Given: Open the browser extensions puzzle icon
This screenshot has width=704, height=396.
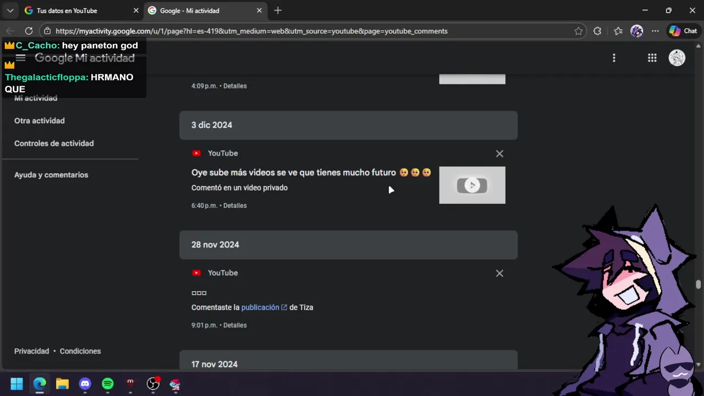Looking at the screenshot, I should [x=597, y=31].
